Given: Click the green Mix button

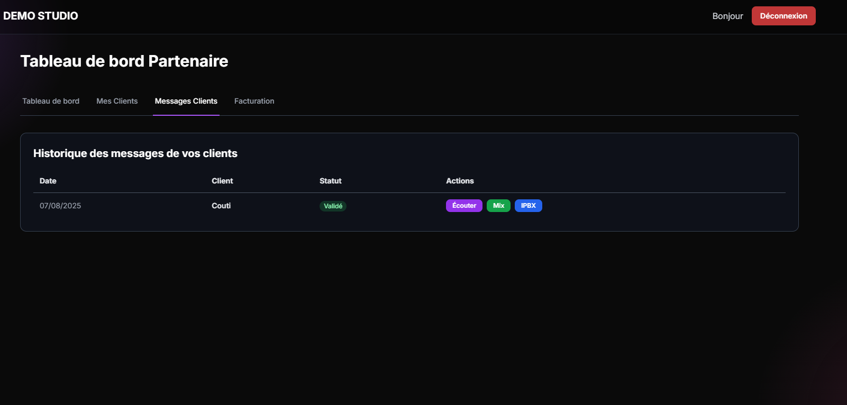Looking at the screenshot, I should [x=498, y=206].
